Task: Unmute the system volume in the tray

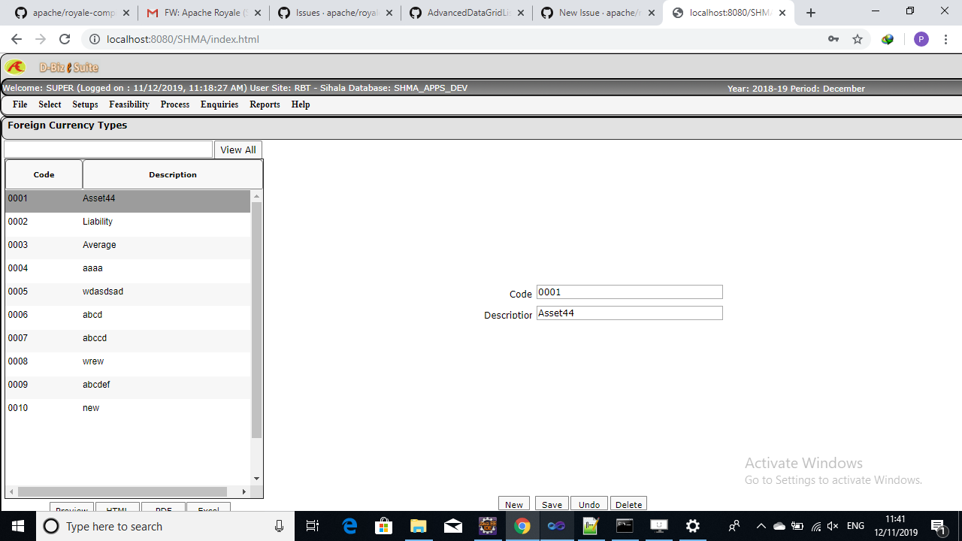Action: pyautogui.click(x=832, y=525)
